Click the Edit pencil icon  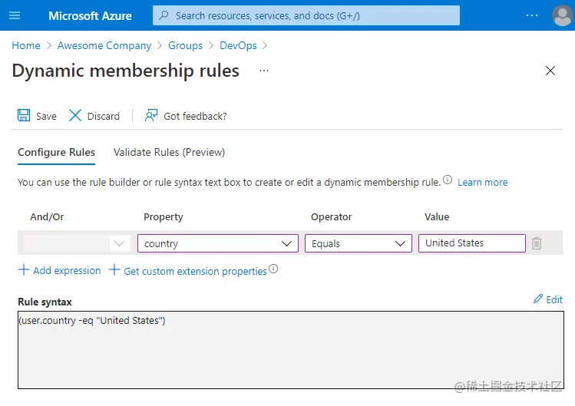537,299
